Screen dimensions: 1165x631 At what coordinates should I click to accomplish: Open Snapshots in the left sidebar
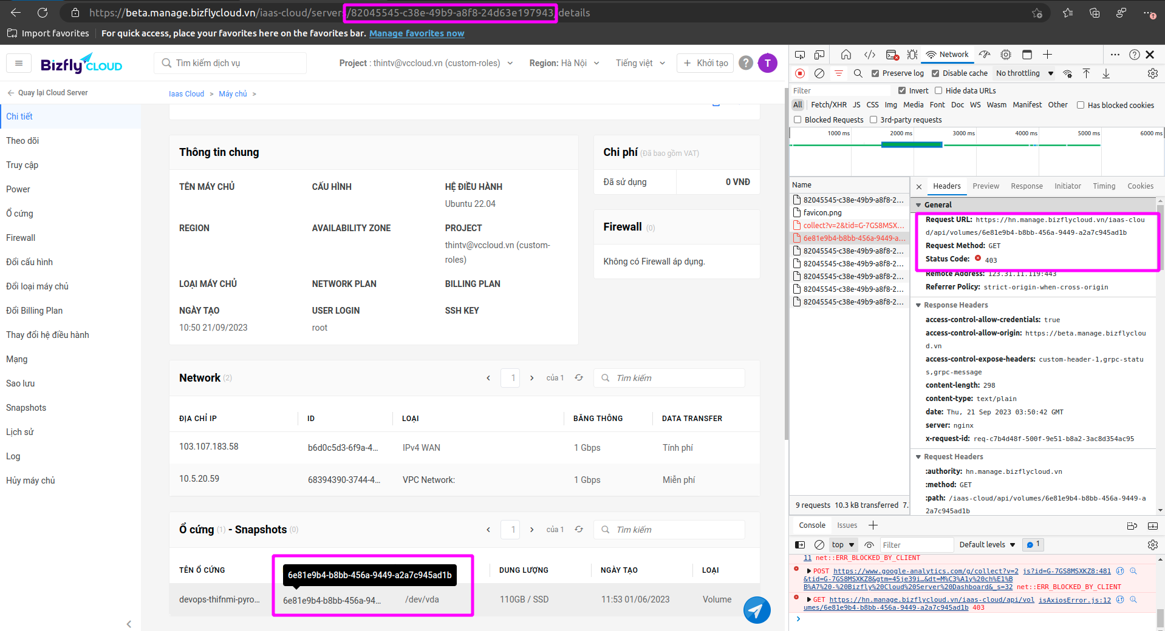[x=26, y=408]
